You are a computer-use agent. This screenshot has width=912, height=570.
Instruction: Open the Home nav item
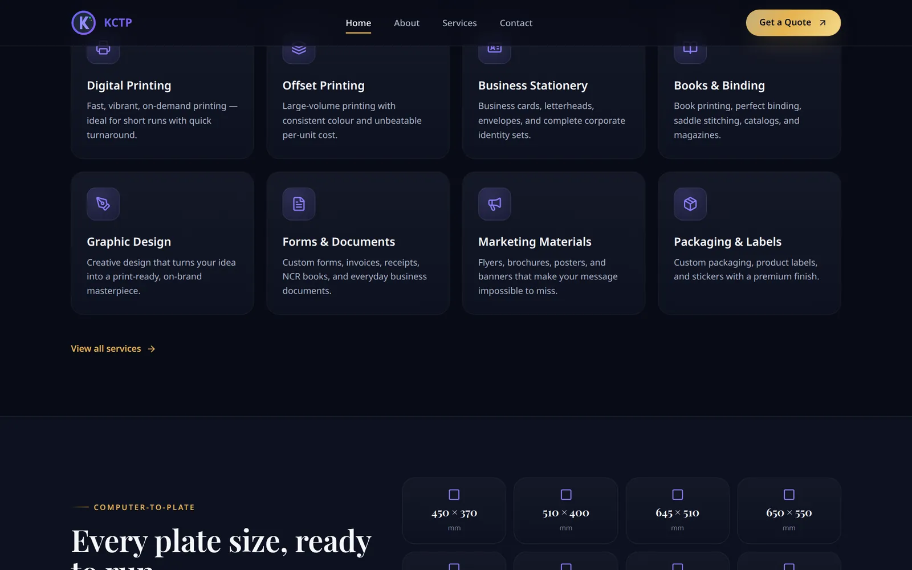(x=359, y=23)
